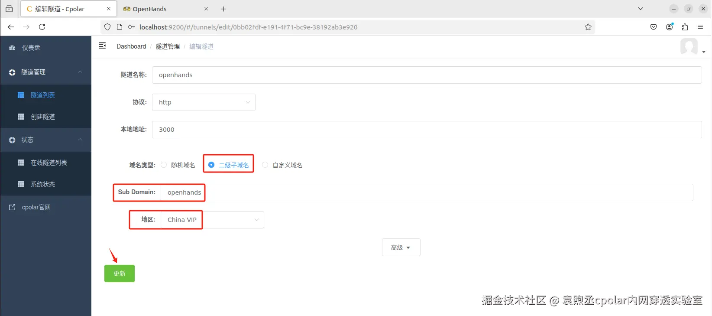Click the 隧道管理 breadcrumb

tap(168, 46)
